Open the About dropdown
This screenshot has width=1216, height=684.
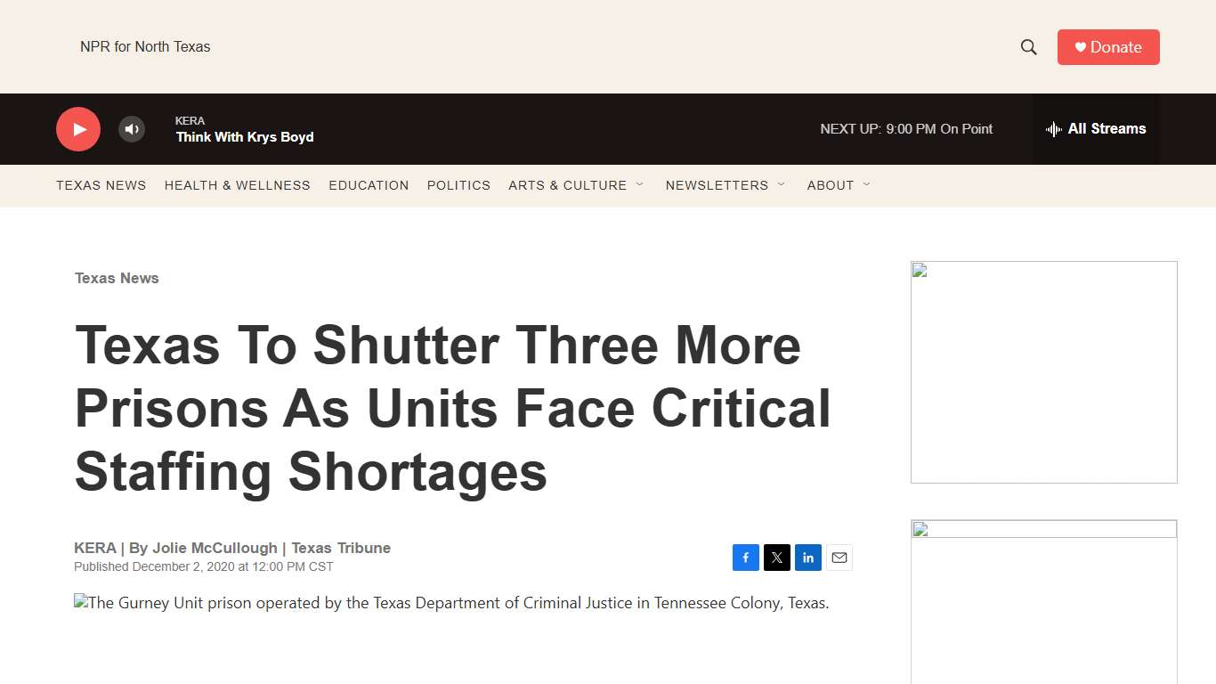[838, 185]
